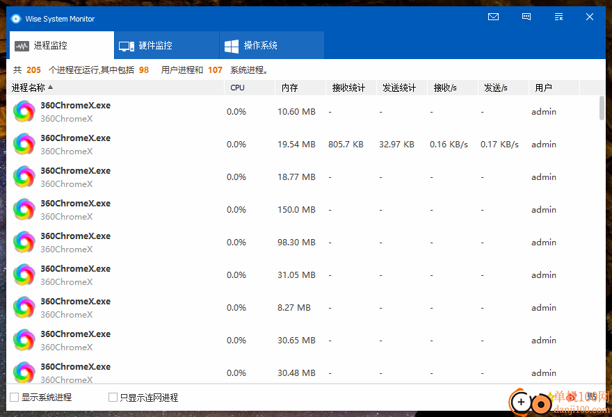Click the Wise System Monitor logo icon
612x417 pixels.
[x=15, y=19]
